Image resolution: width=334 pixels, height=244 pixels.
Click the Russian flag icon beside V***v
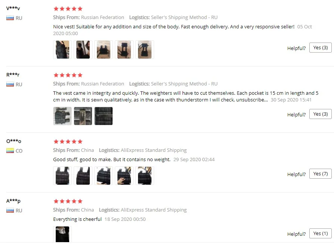click(x=10, y=18)
